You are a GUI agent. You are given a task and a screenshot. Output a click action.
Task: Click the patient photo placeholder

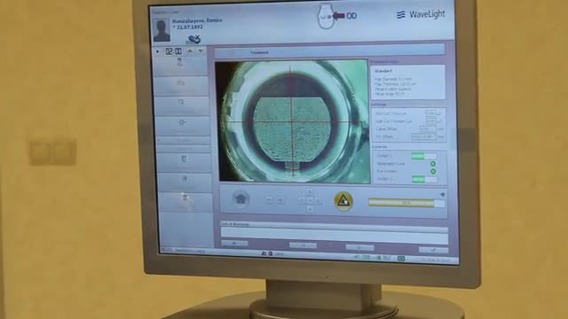click(x=162, y=30)
